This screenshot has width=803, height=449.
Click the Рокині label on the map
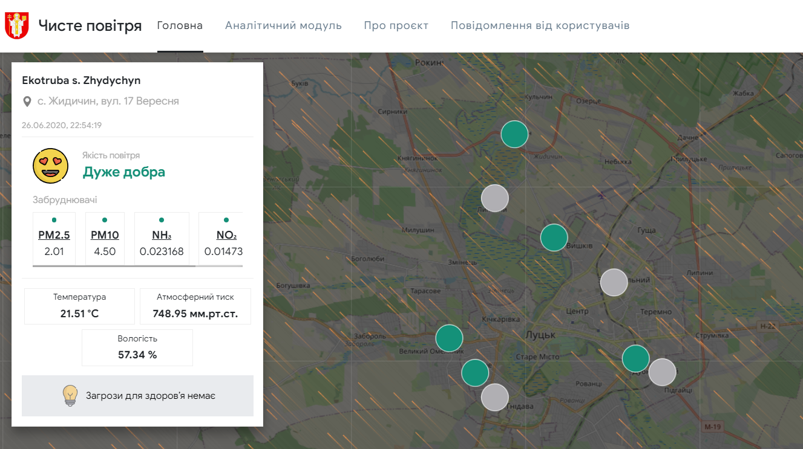coord(429,62)
